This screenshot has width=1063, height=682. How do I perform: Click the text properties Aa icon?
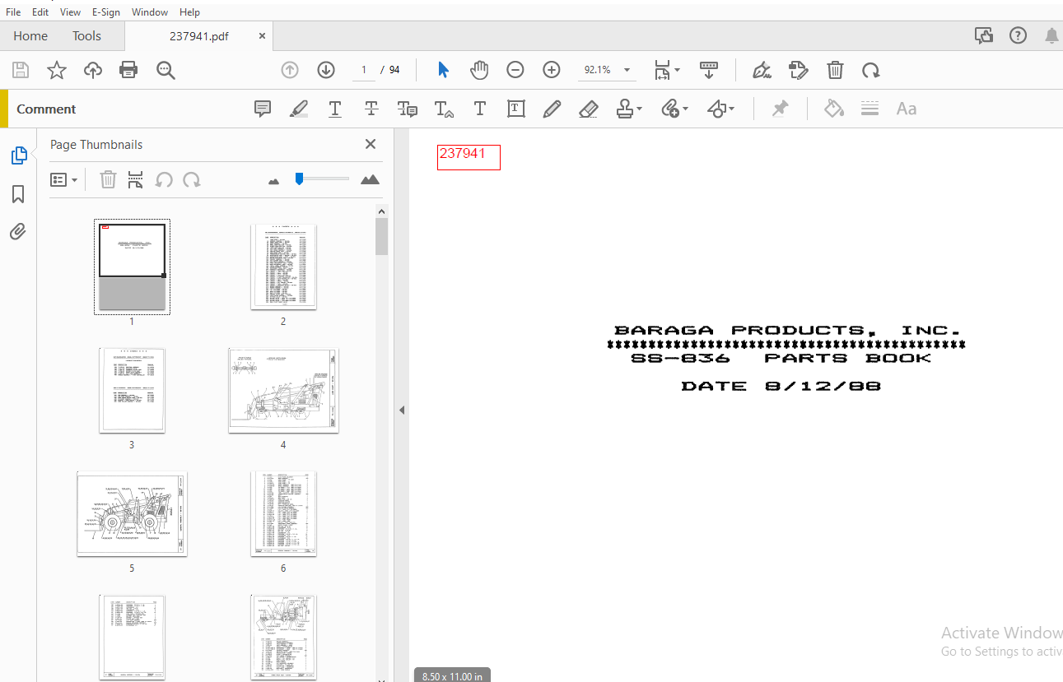(907, 109)
